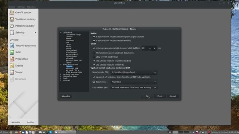Image resolution: width=239 pixels, height=134 pixels.
Task: Click the user icon in system tray
Action: pos(193,133)
